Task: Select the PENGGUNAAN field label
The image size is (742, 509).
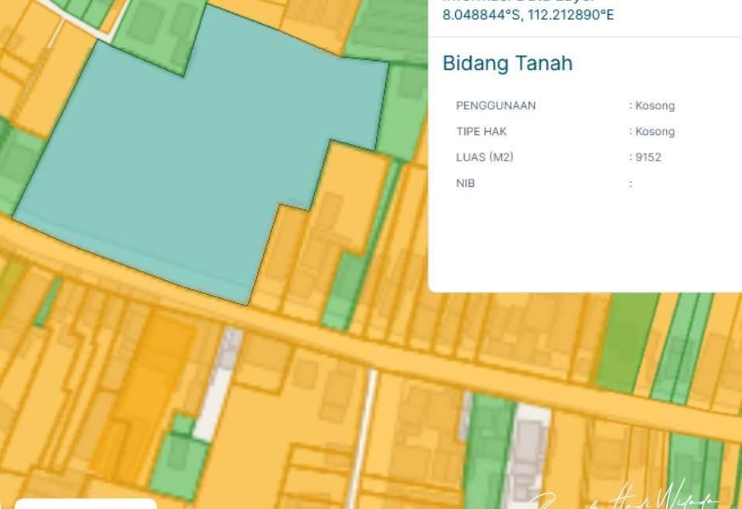Action: tap(495, 105)
